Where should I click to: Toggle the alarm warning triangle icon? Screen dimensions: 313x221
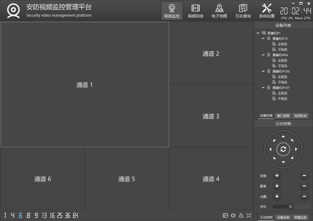241,215
